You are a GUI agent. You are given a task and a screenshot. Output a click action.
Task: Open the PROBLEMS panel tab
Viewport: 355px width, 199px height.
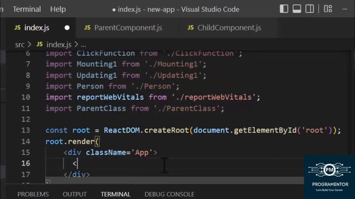tap(33, 194)
